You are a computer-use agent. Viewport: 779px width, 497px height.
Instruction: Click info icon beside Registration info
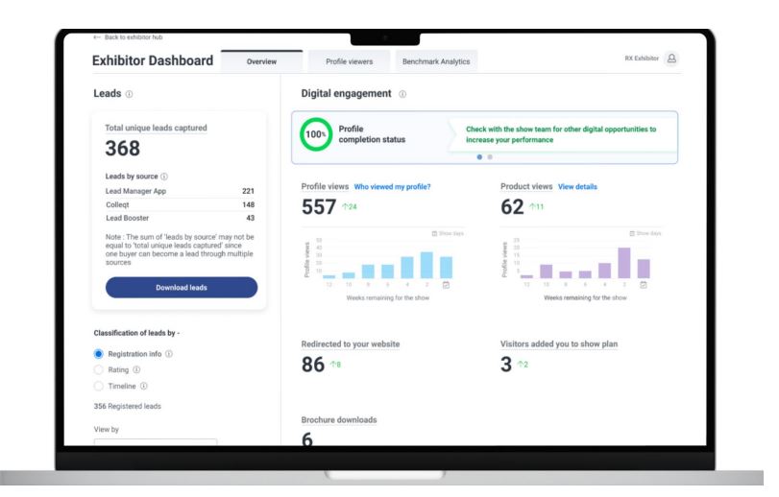pyautogui.click(x=169, y=353)
